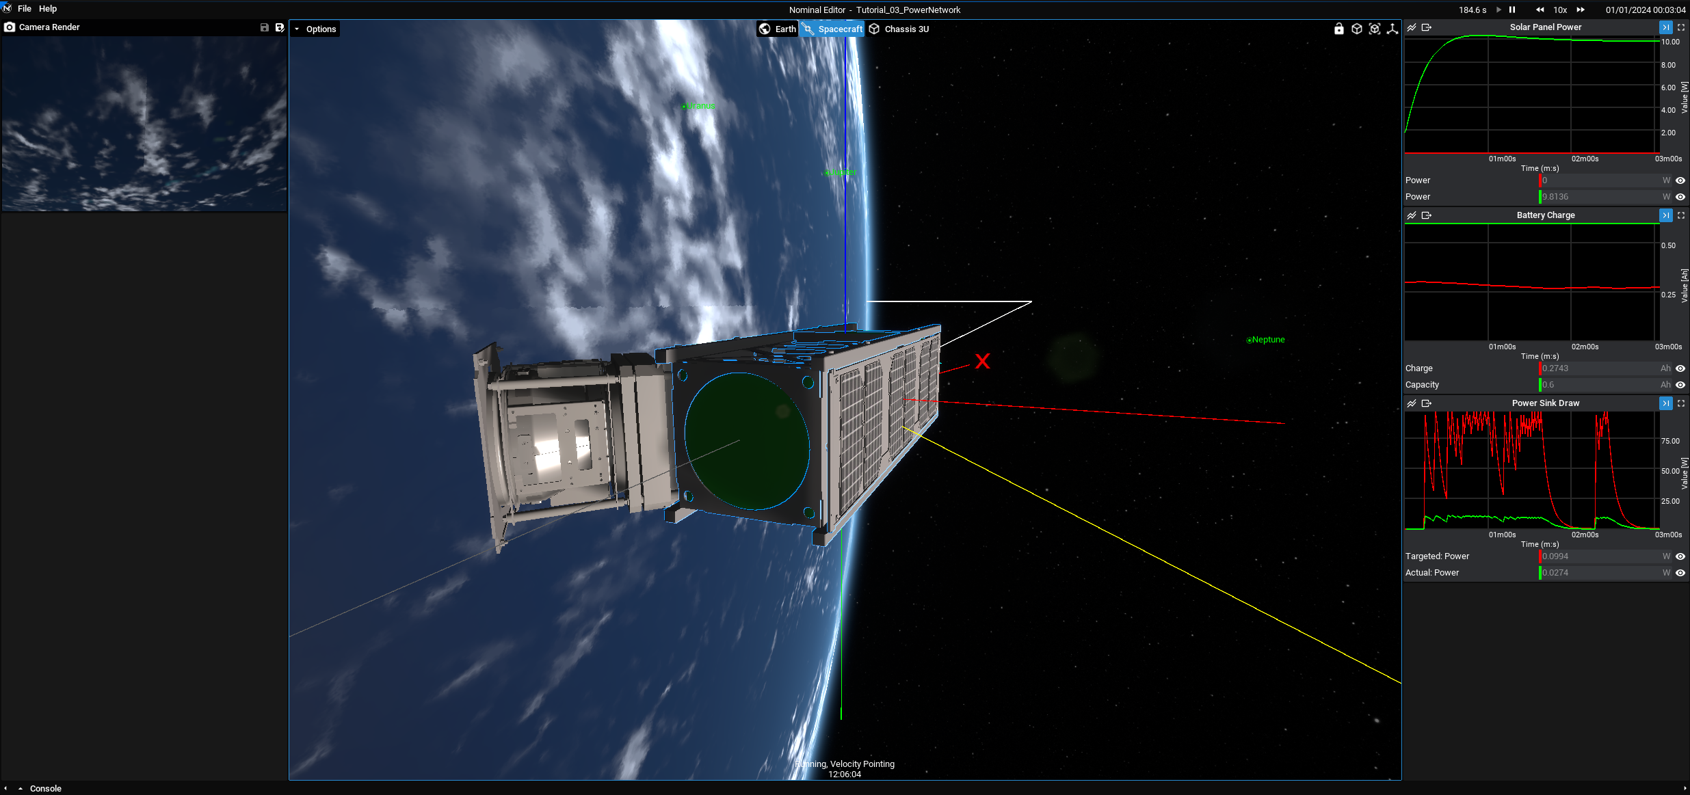Click the 3D cube view icon

click(x=1357, y=29)
